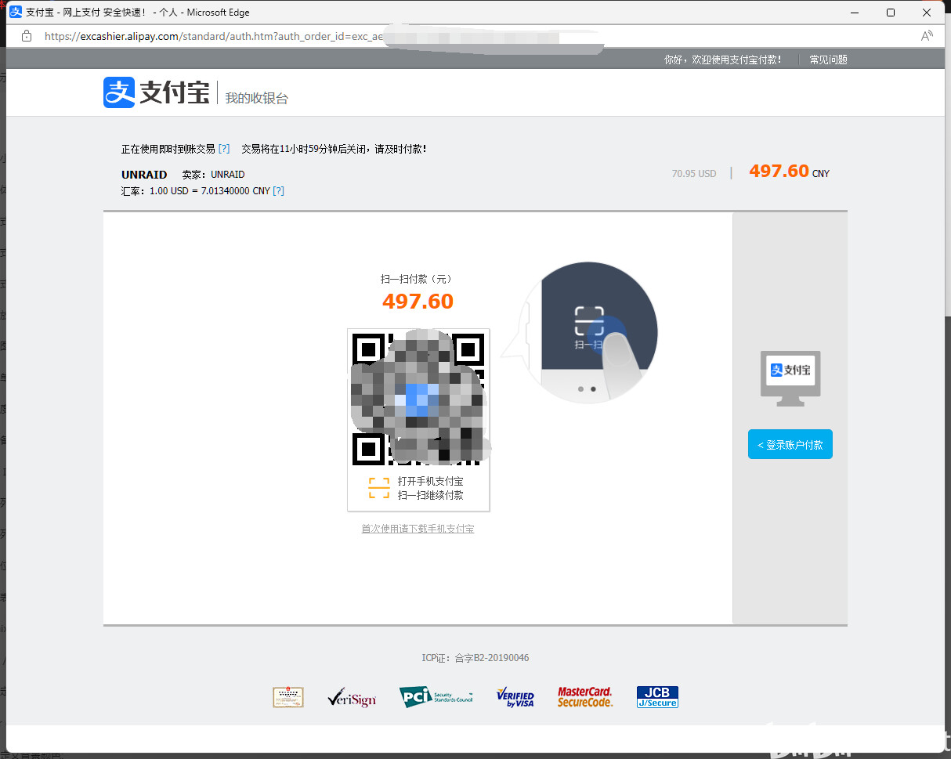Maximize the Edge window
The width and height of the screenshot is (951, 759).
pyautogui.click(x=891, y=13)
